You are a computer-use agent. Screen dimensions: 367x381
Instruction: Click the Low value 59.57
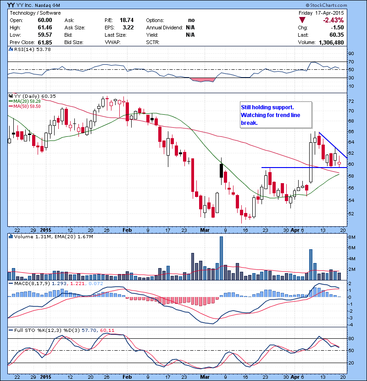click(x=45, y=35)
